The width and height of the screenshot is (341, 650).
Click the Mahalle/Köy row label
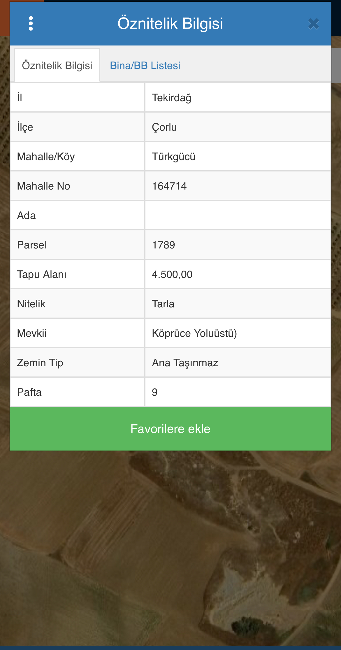(x=46, y=157)
